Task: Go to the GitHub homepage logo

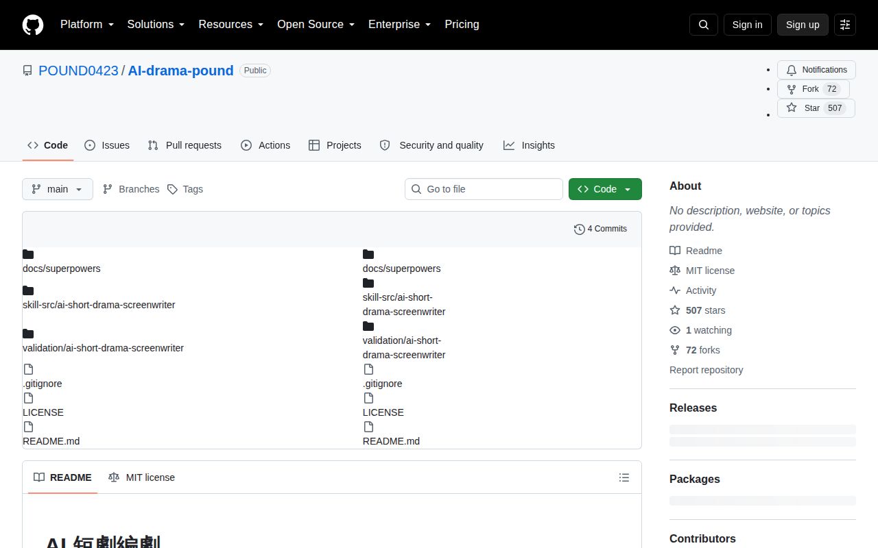Action: coord(33,25)
